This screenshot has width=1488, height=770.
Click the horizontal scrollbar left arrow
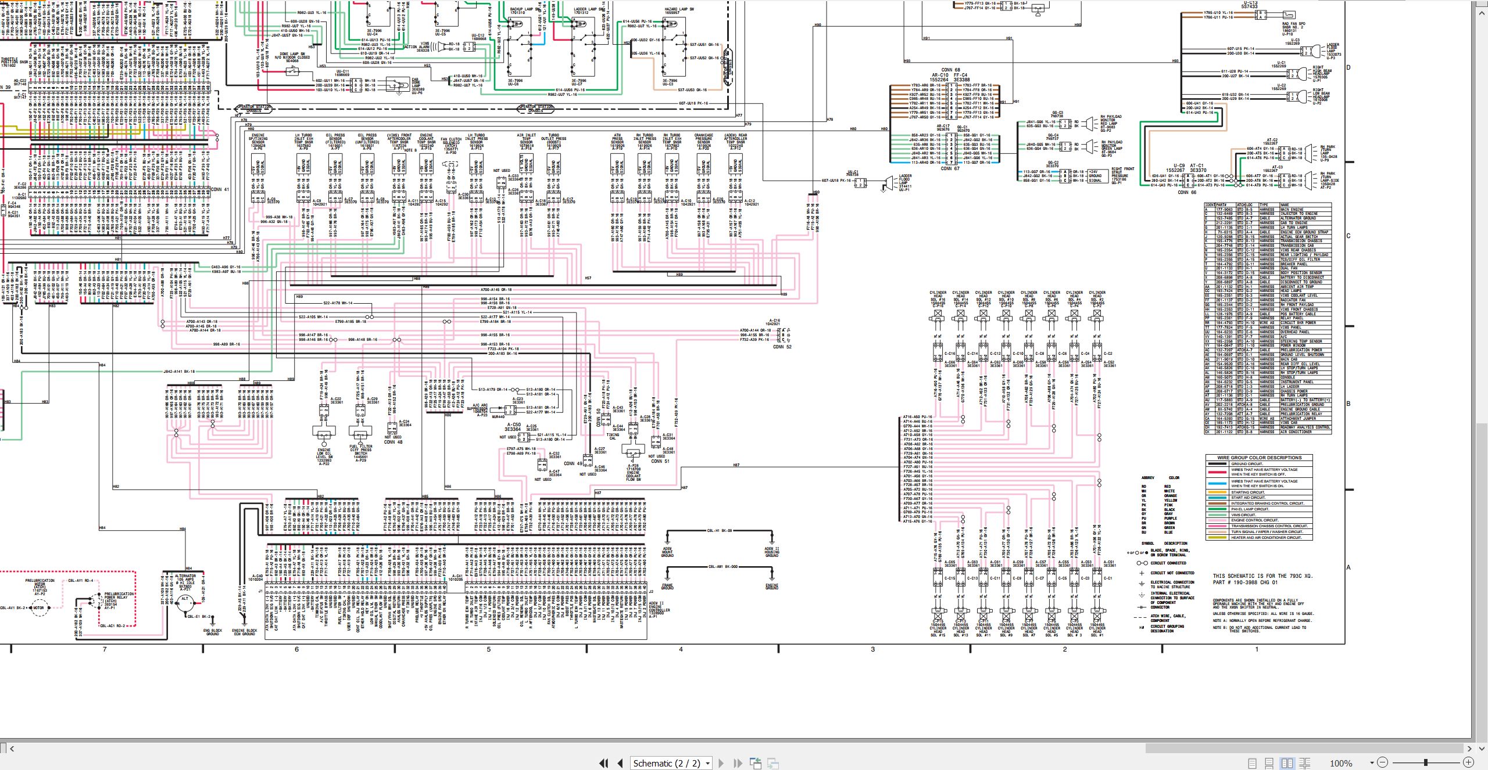[x=12, y=749]
